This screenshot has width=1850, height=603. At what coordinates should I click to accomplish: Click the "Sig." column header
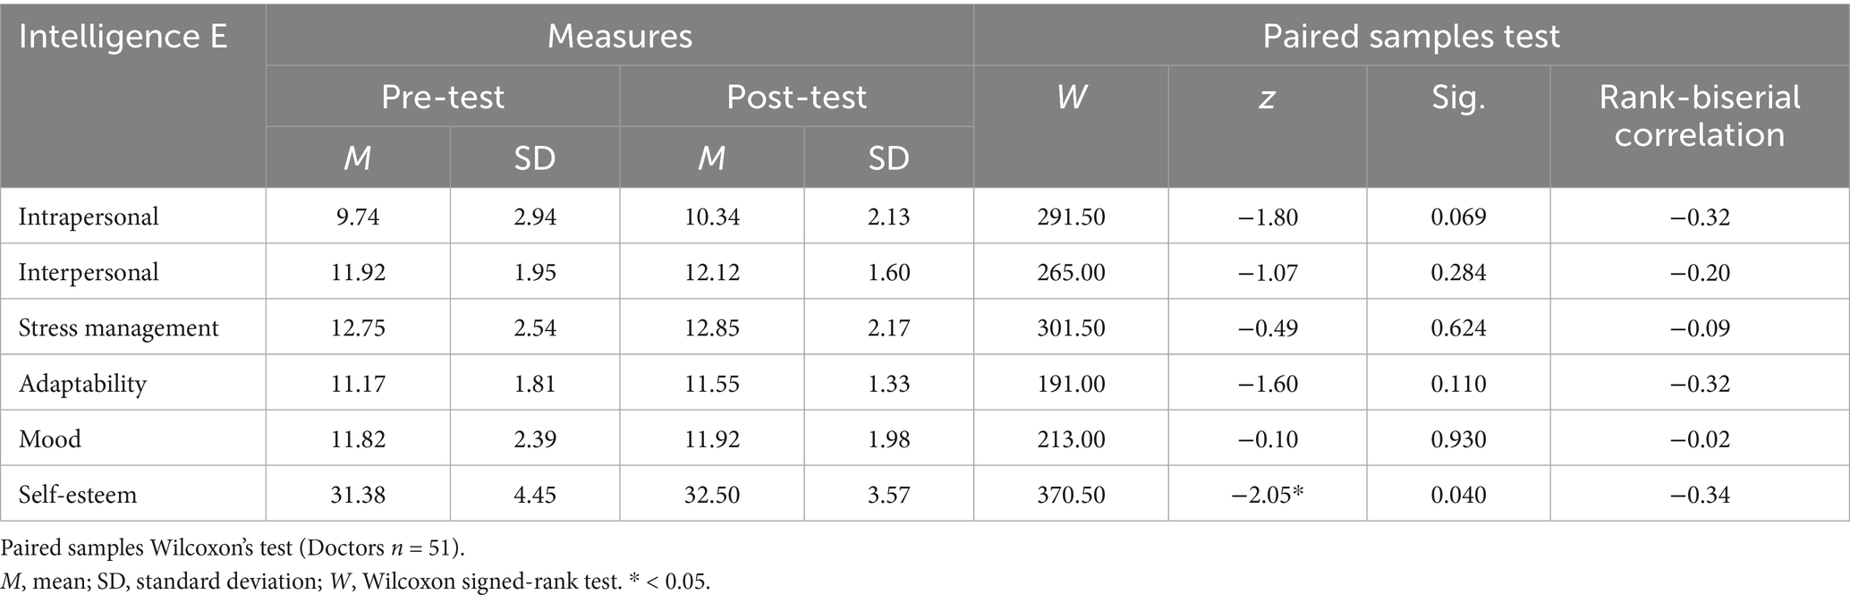pos(1458,97)
